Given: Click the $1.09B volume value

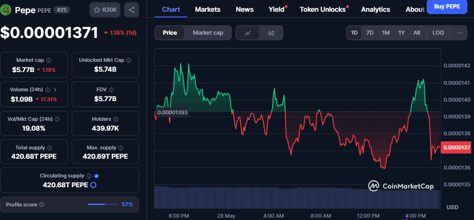Looking at the screenshot, I should (22, 99).
